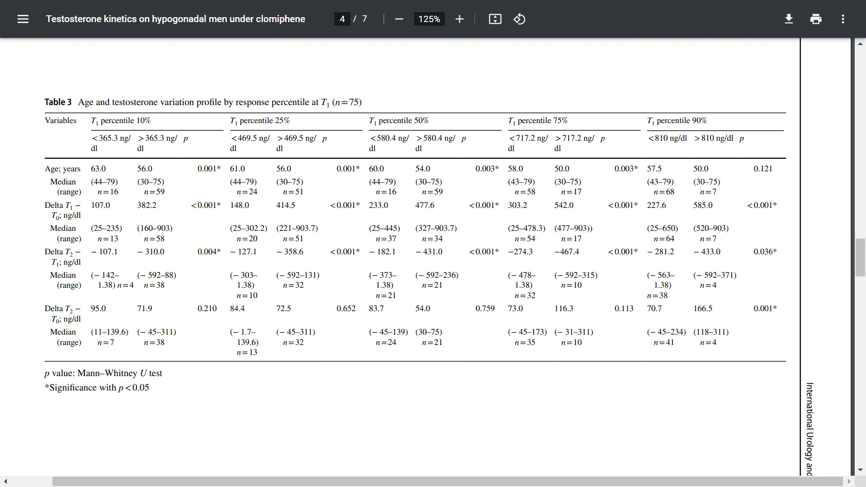Screen dimensions: 866x487
Task: Click the total page count '7'
Action: 364,19
